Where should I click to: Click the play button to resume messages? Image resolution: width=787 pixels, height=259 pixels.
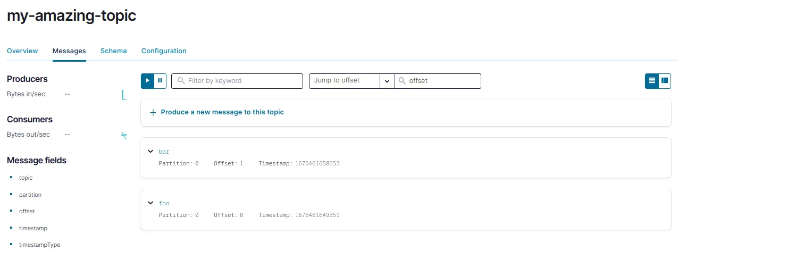[x=147, y=81]
